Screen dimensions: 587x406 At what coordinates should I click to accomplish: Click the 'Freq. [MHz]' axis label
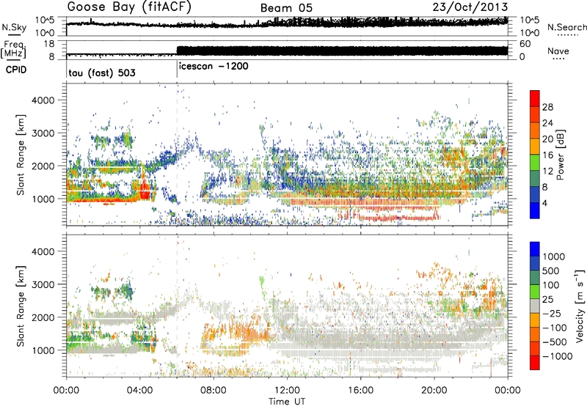[x=14, y=50]
